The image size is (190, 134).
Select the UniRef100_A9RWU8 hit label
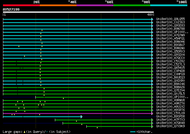pyautogui.click(x=171, y=100)
